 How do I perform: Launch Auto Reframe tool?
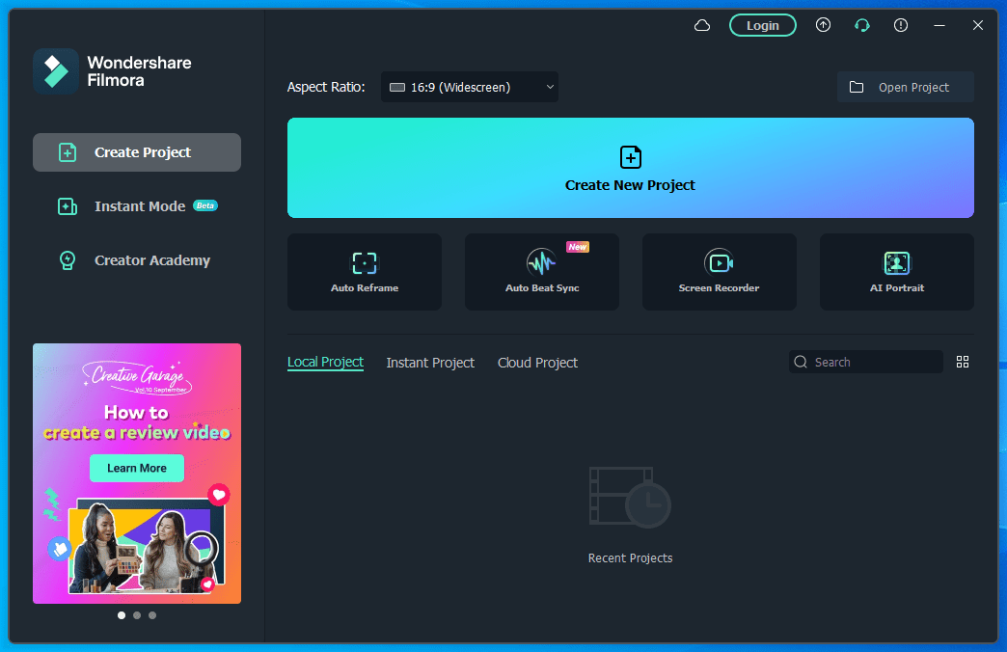(365, 272)
